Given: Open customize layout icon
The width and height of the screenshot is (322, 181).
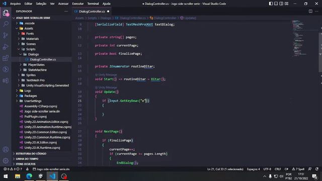Looking at the screenshot, I should click(286, 4).
